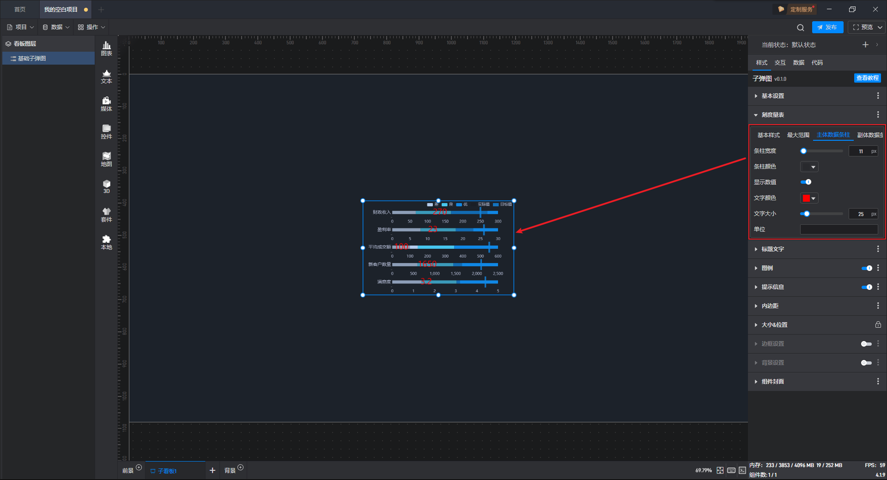Click the fit-to-screen icon beside zoom percentage
This screenshot has height=480, width=887.
720,470
